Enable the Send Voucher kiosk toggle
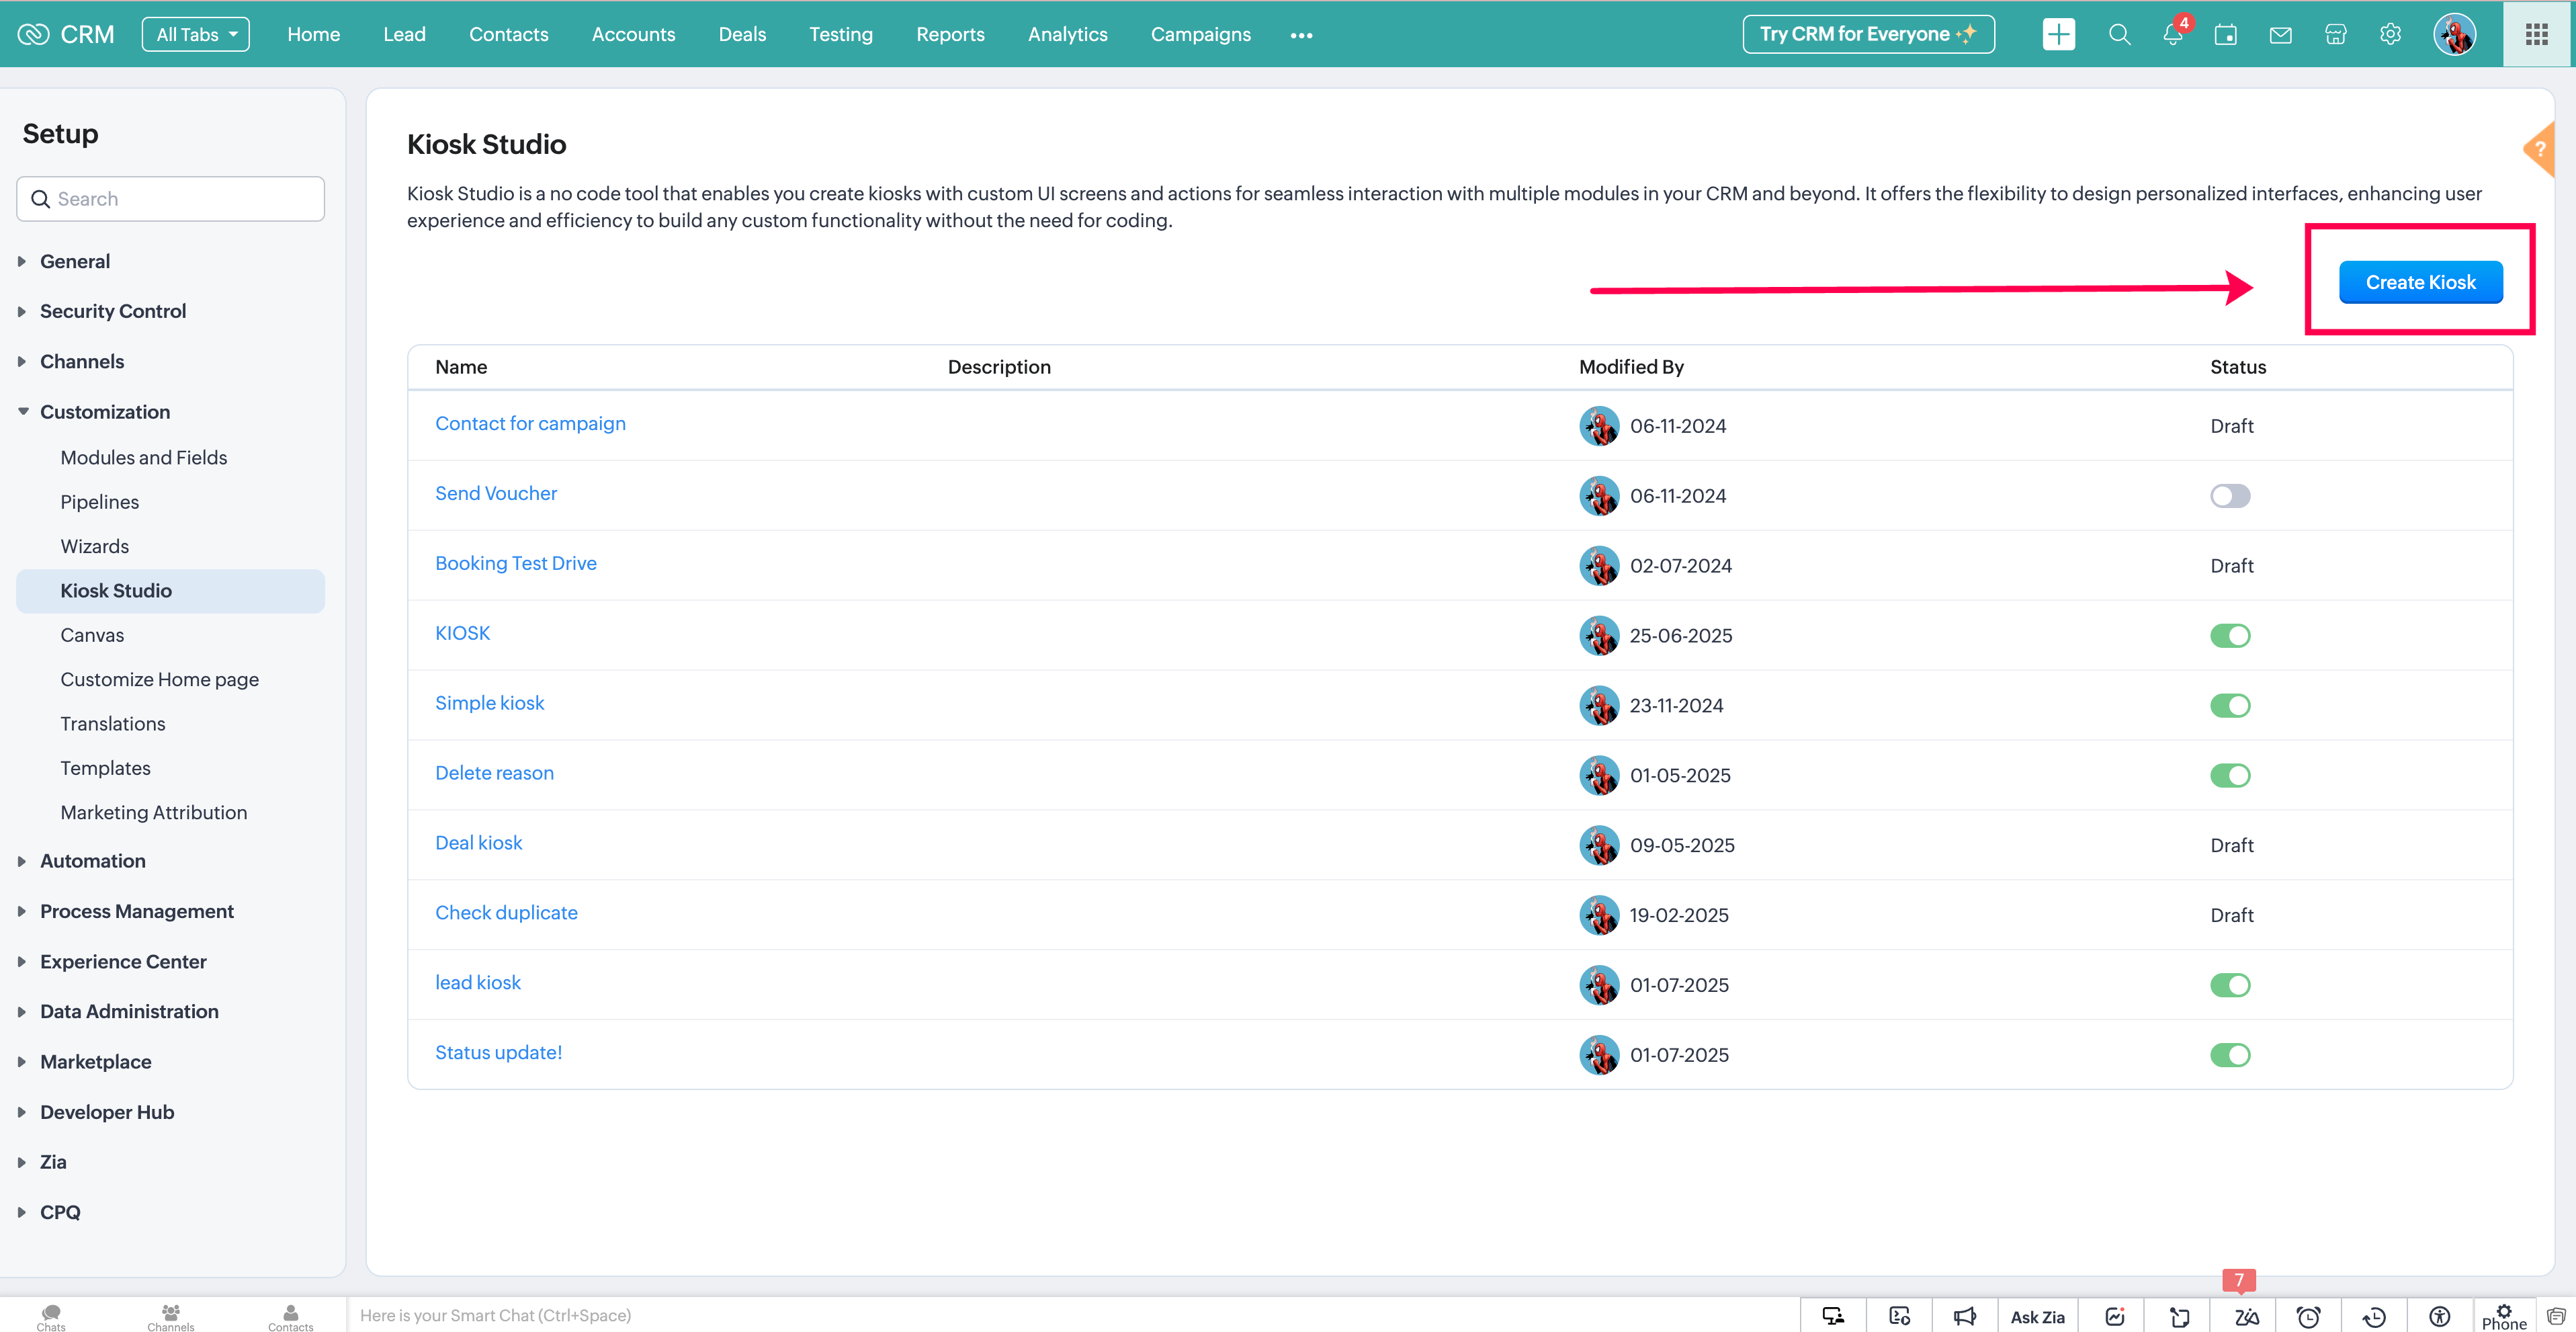2576x1332 pixels. 2229,496
